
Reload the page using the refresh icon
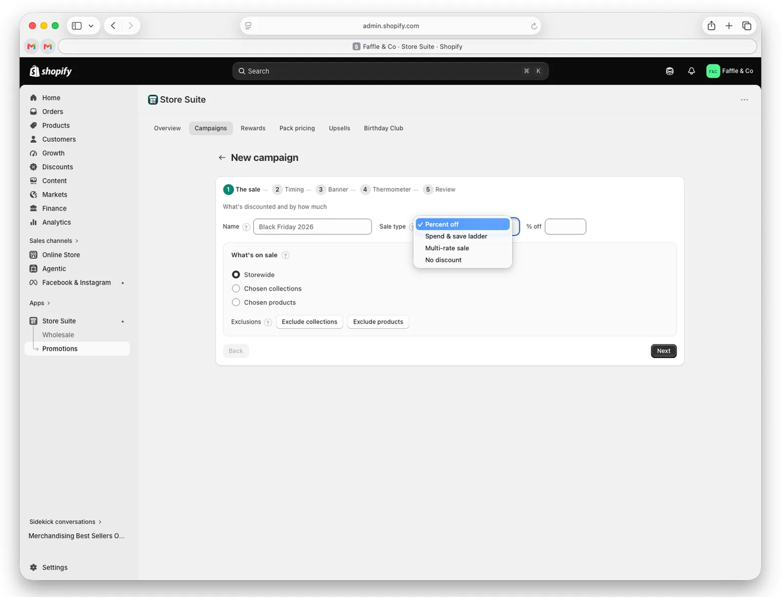pyautogui.click(x=534, y=26)
